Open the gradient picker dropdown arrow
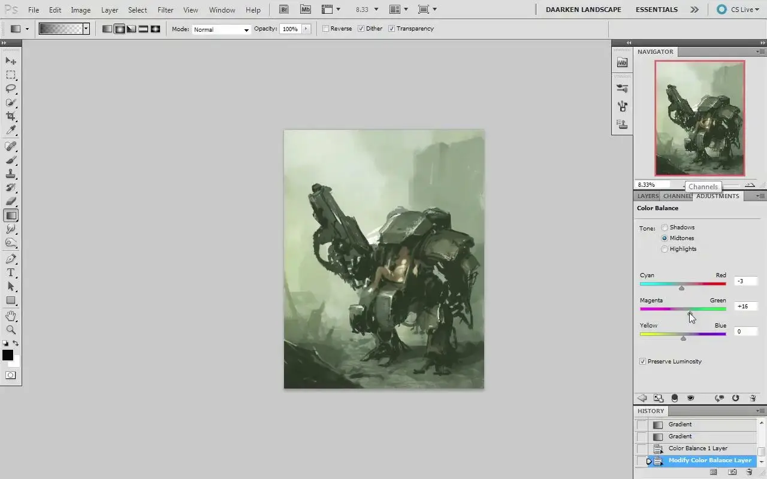 click(86, 29)
